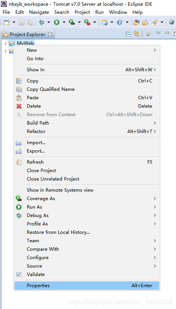
Task: Click the Open Type folder toolbar icon
Action: point(137,22)
